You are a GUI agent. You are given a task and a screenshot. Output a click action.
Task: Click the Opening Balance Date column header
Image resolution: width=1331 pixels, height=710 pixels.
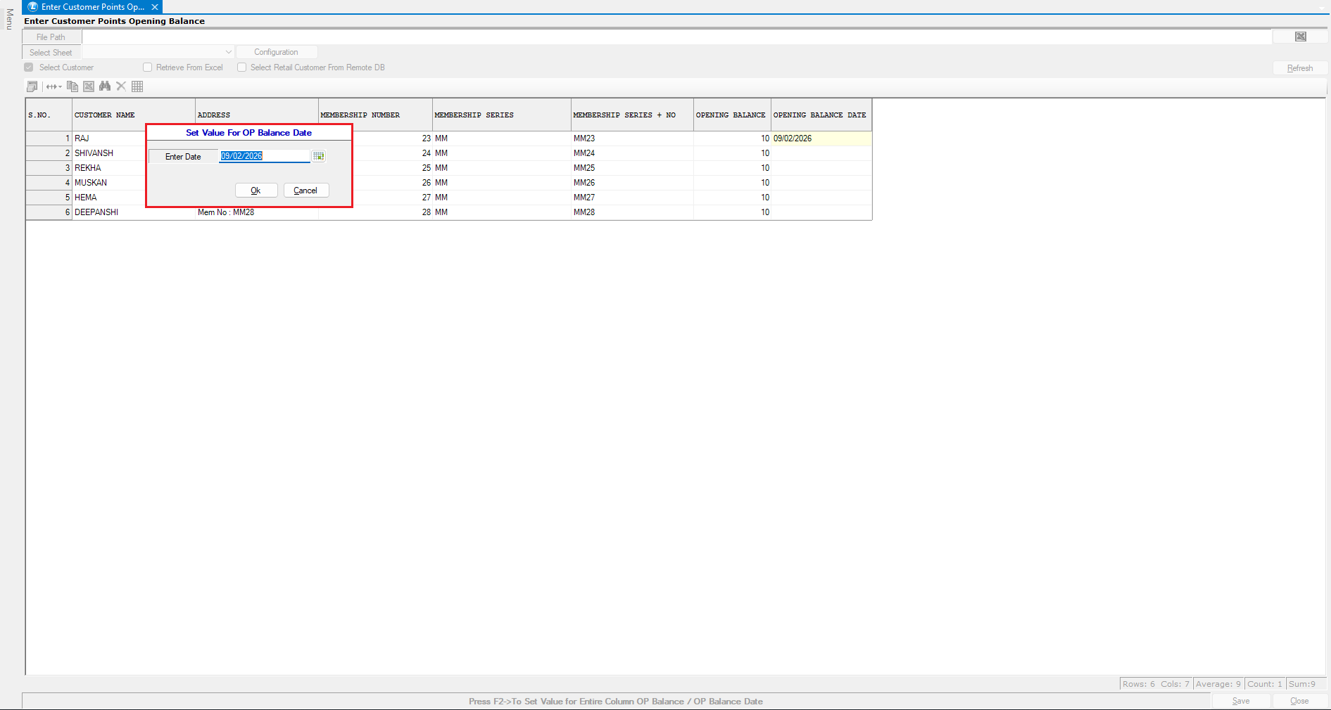820,115
